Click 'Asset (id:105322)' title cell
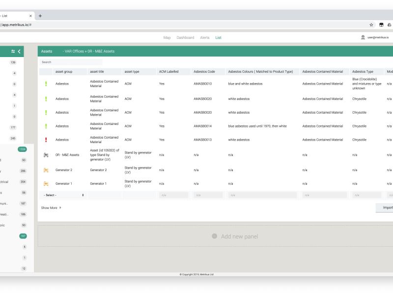Image resolution: width=393 pixels, height=295 pixels. (x=105, y=155)
